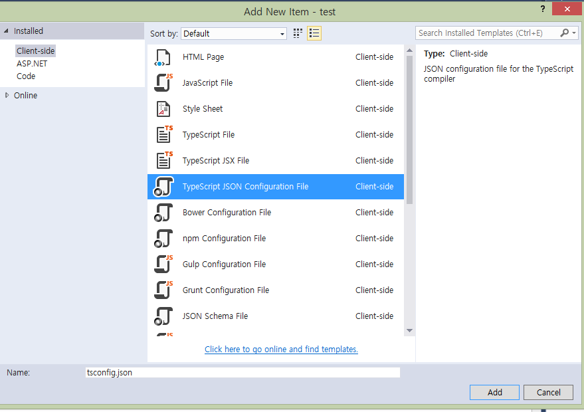Select the TypeScript JSX File icon

(x=164, y=161)
